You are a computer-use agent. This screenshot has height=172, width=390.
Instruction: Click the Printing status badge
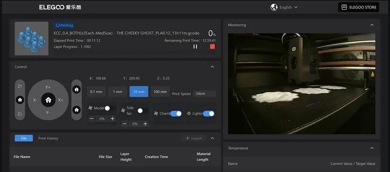[x=64, y=25]
